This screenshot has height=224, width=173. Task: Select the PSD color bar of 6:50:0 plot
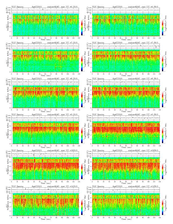pyautogui.click(x=163, y=27)
